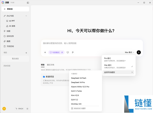Switch to the 项目 tab
The height and width of the screenshot is (113, 153).
click(x=43, y=65)
